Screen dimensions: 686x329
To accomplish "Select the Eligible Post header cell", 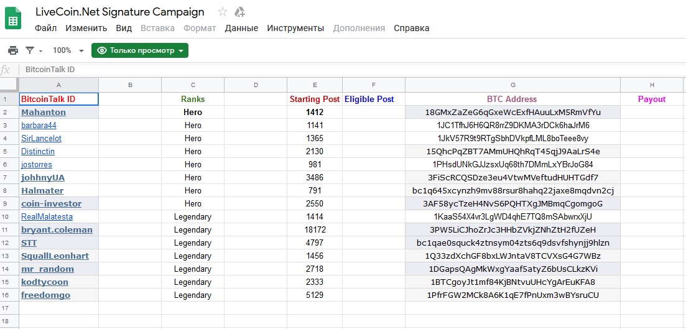I will 374,100.
